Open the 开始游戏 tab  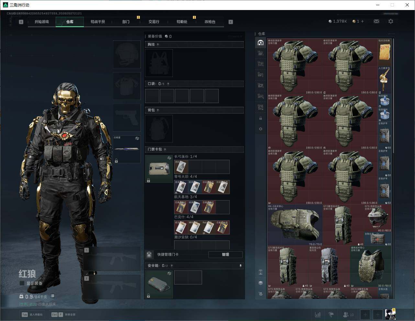[42, 22]
